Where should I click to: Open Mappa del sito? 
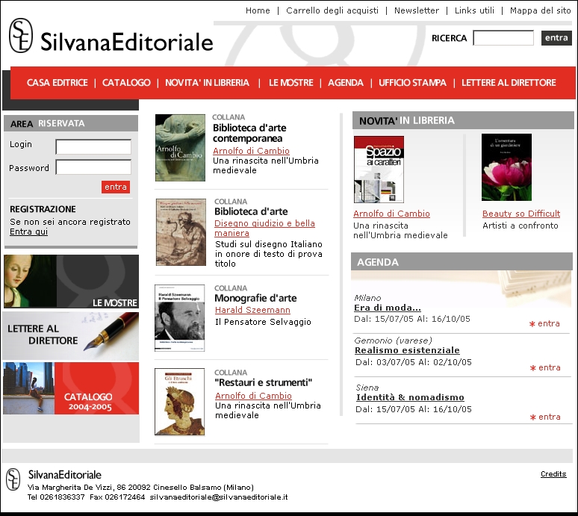click(540, 10)
